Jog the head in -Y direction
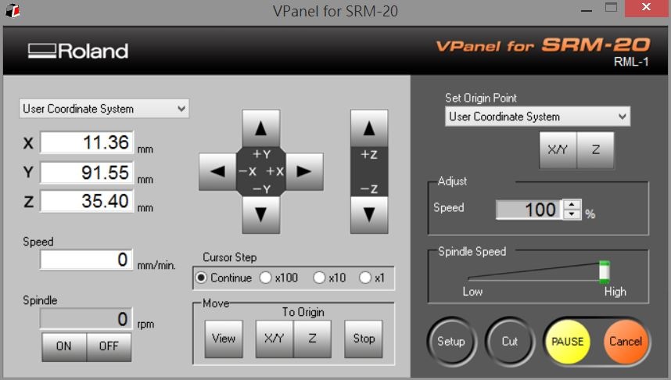The height and width of the screenshot is (380, 671). pos(260,214)
